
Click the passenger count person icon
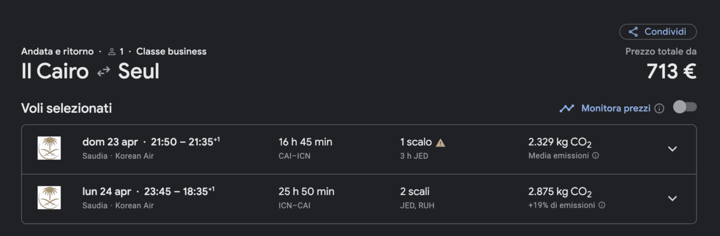(112, 52)
